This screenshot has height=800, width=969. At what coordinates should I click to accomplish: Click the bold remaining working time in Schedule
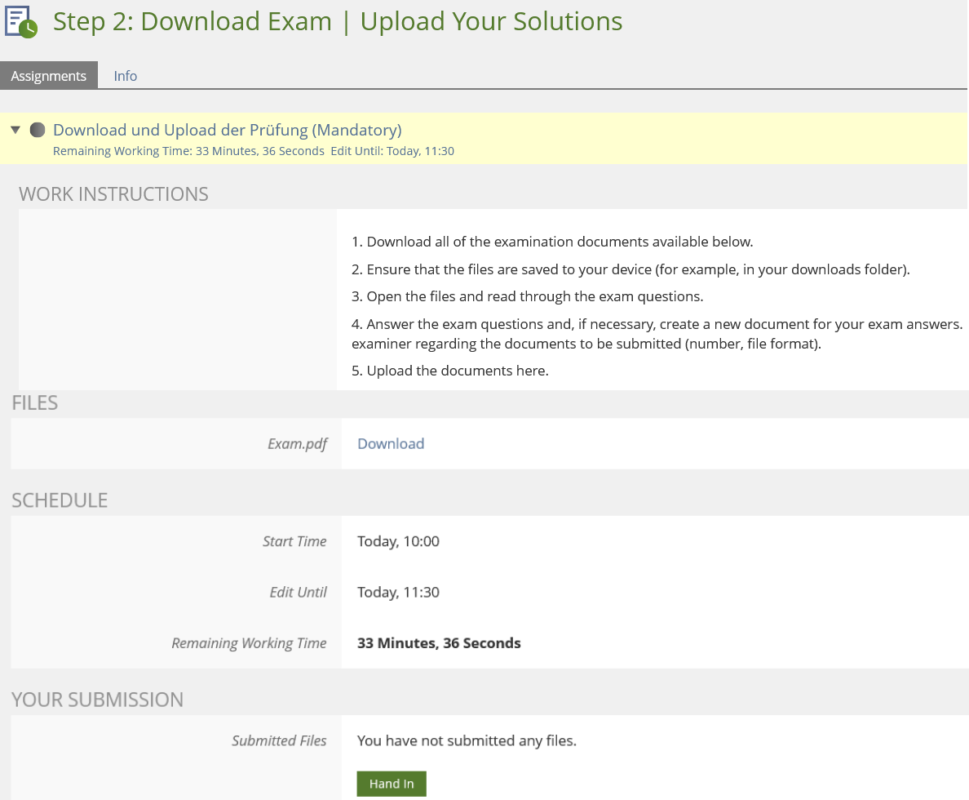(x=439, y=643)
